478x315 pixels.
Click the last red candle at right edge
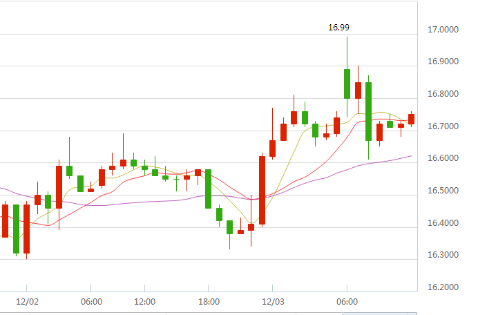click(412, 119)
